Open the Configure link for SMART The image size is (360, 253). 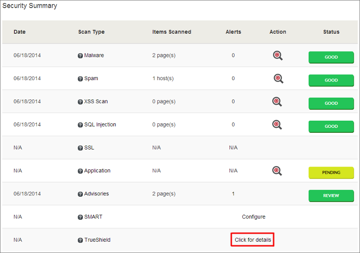253,217
